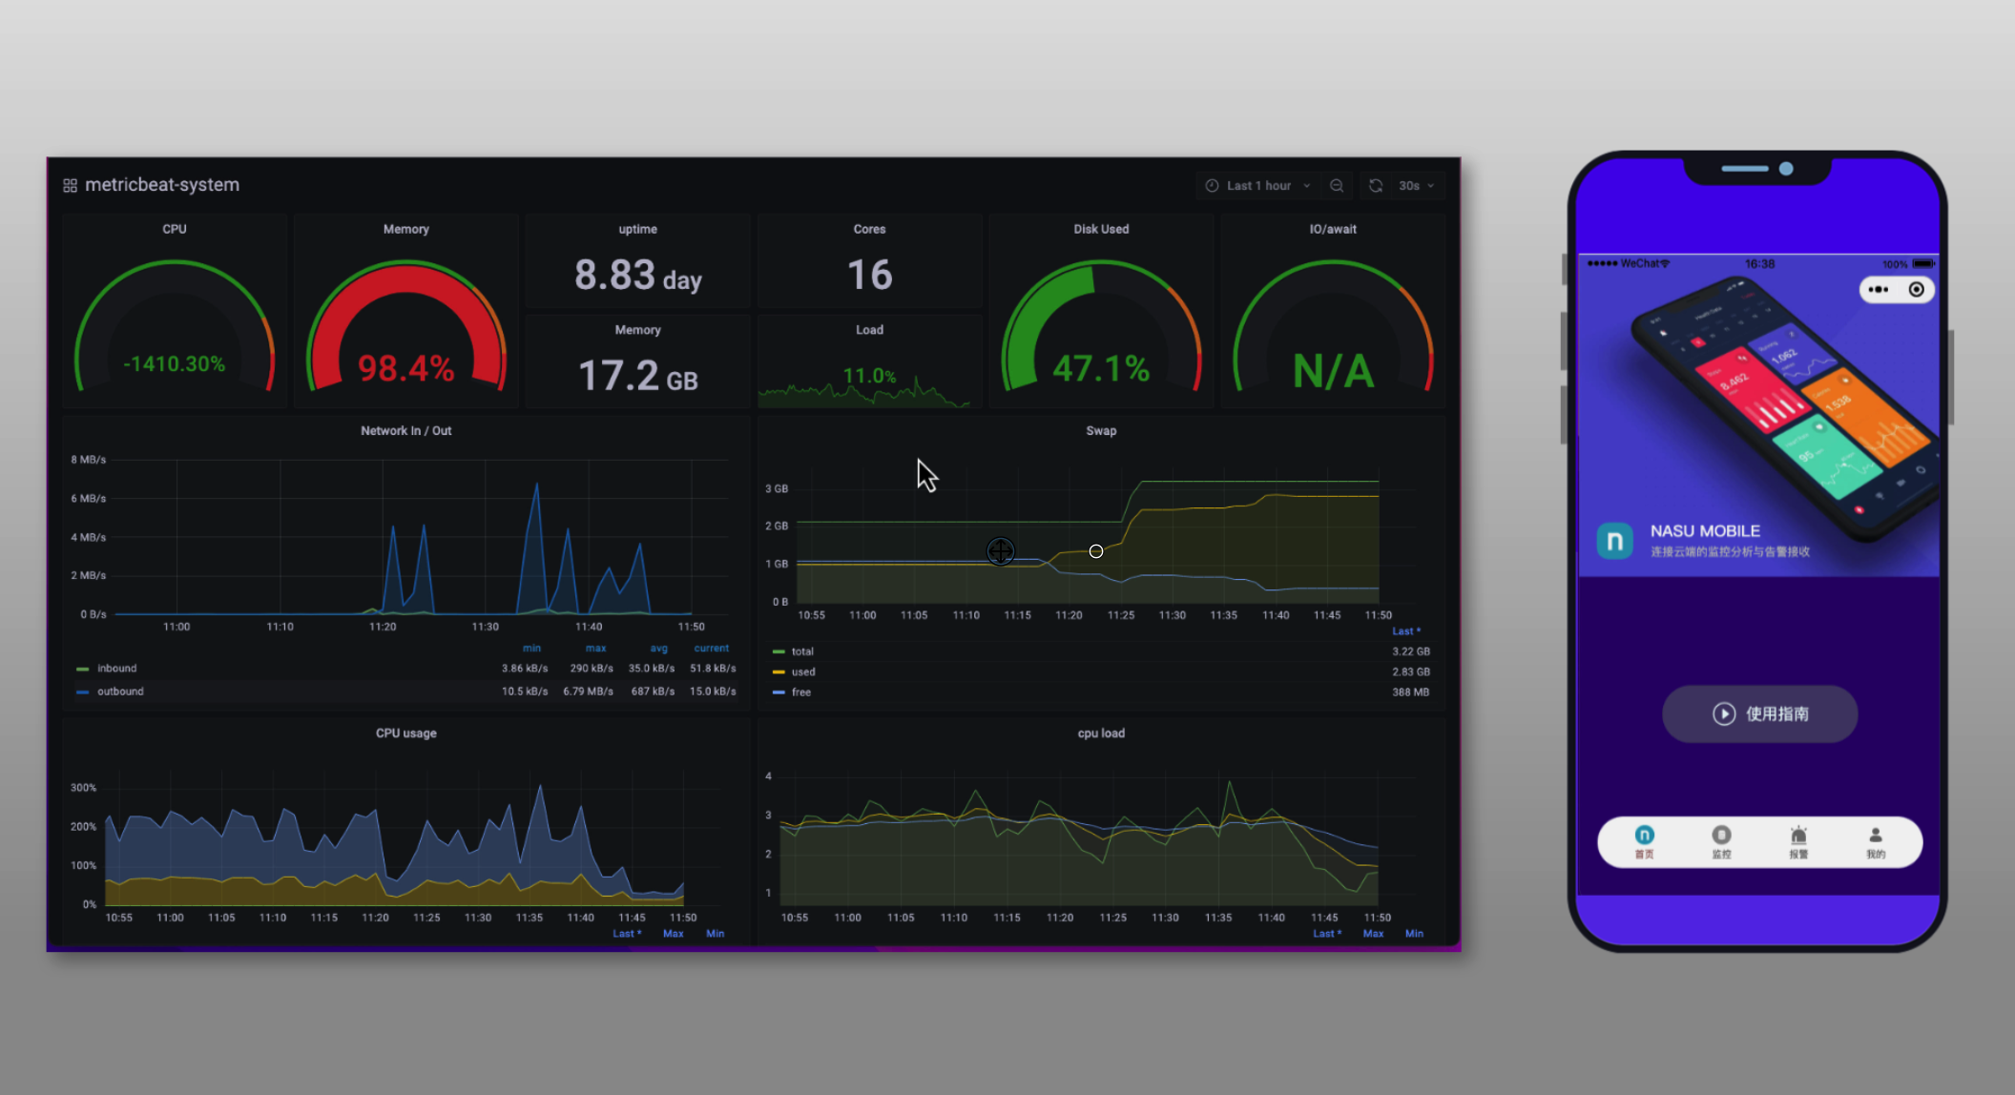This screenshot has height=1095, width=2015.
Task: Tap the play icon inside 使用指南 button
Action: [1723, 713]
